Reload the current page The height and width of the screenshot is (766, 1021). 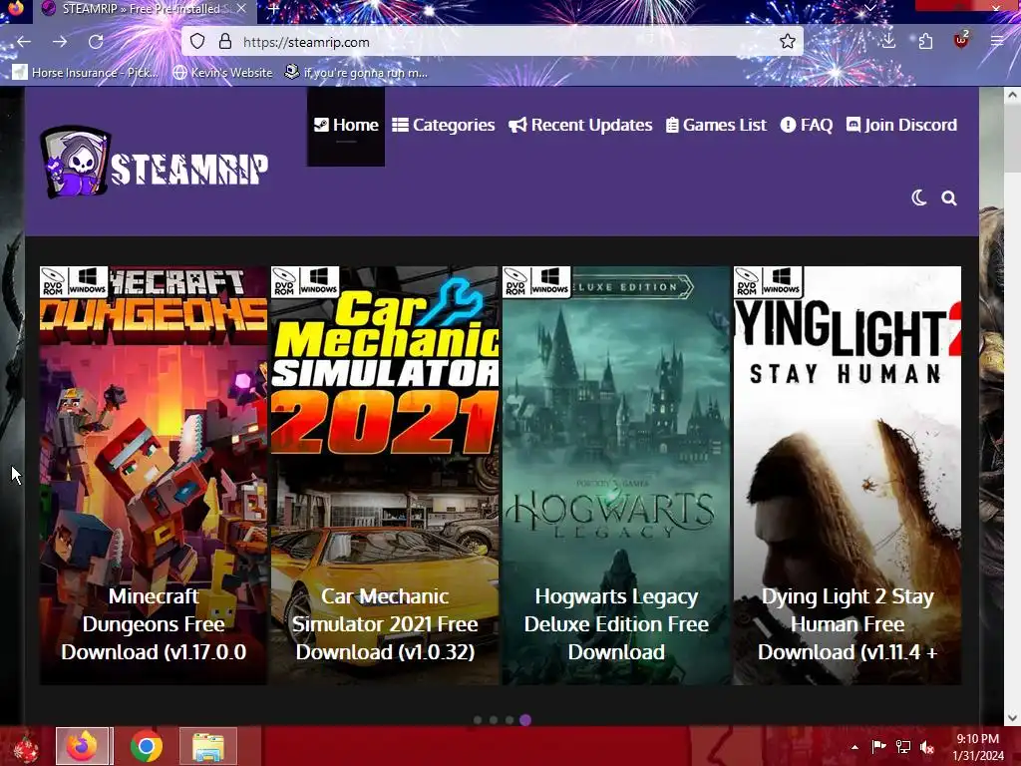[96, 42]
